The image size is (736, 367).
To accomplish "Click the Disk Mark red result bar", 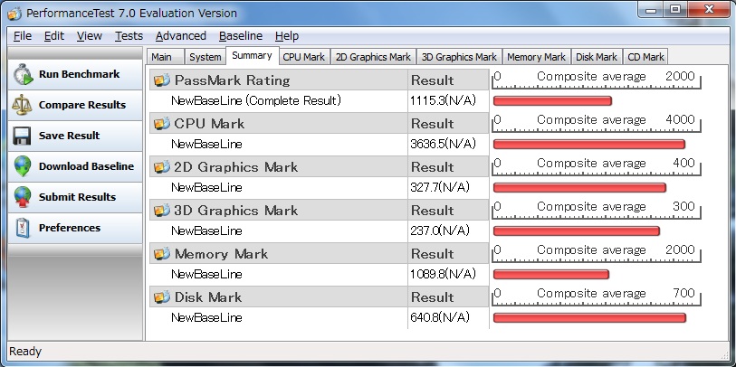I will [589, 318].
